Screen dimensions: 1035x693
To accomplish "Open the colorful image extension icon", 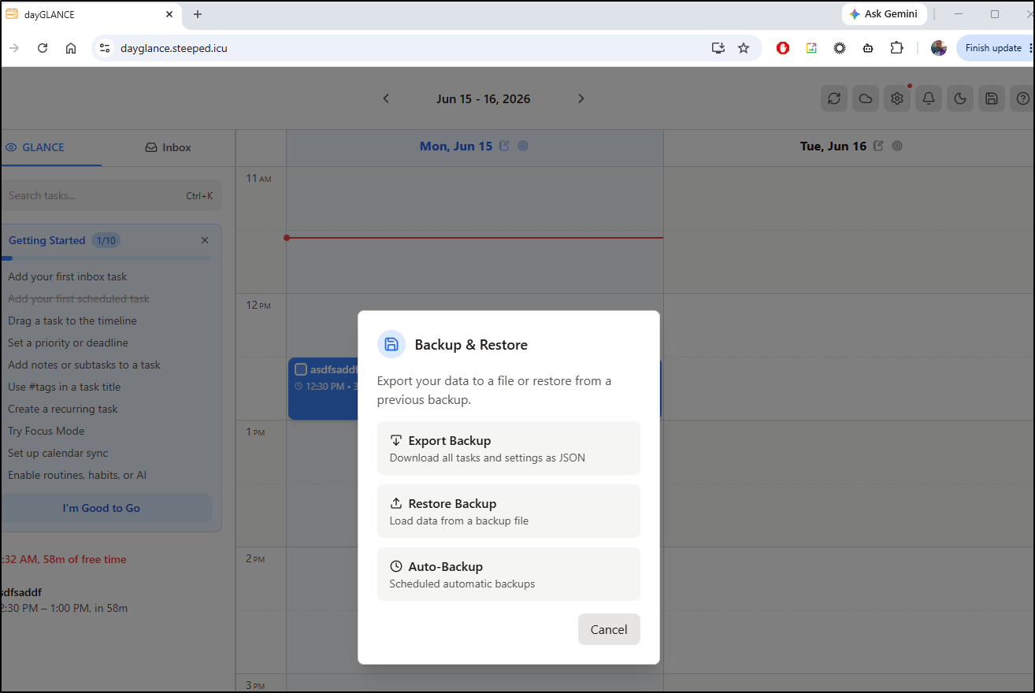I will (811, 48).
